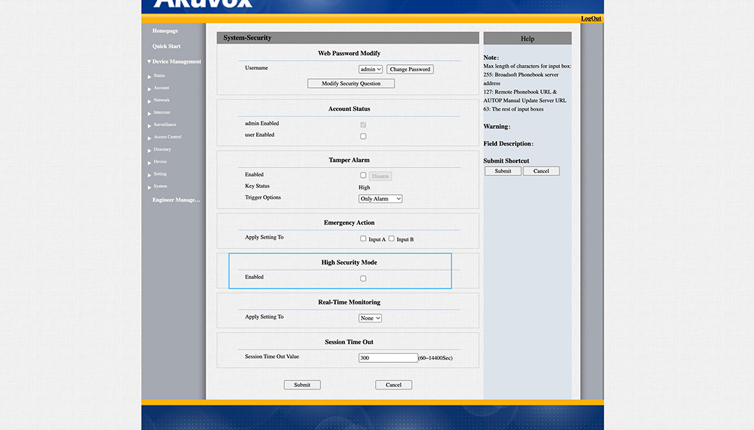Go to Homepage in the sidebar
This screenshot has height=430, width=754.
pyautogui.click(x=165, y=31)
